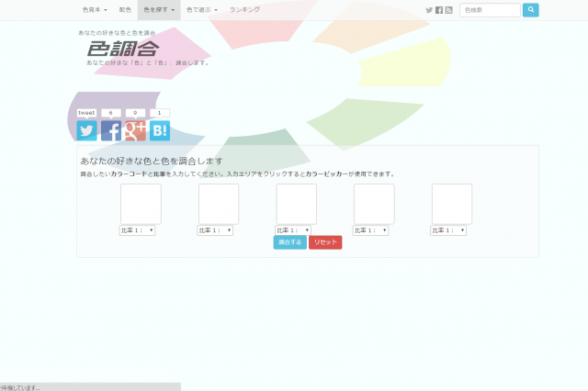Click the third color input box
The height and width of the screenshot is (391, 588).
[296, 204]
